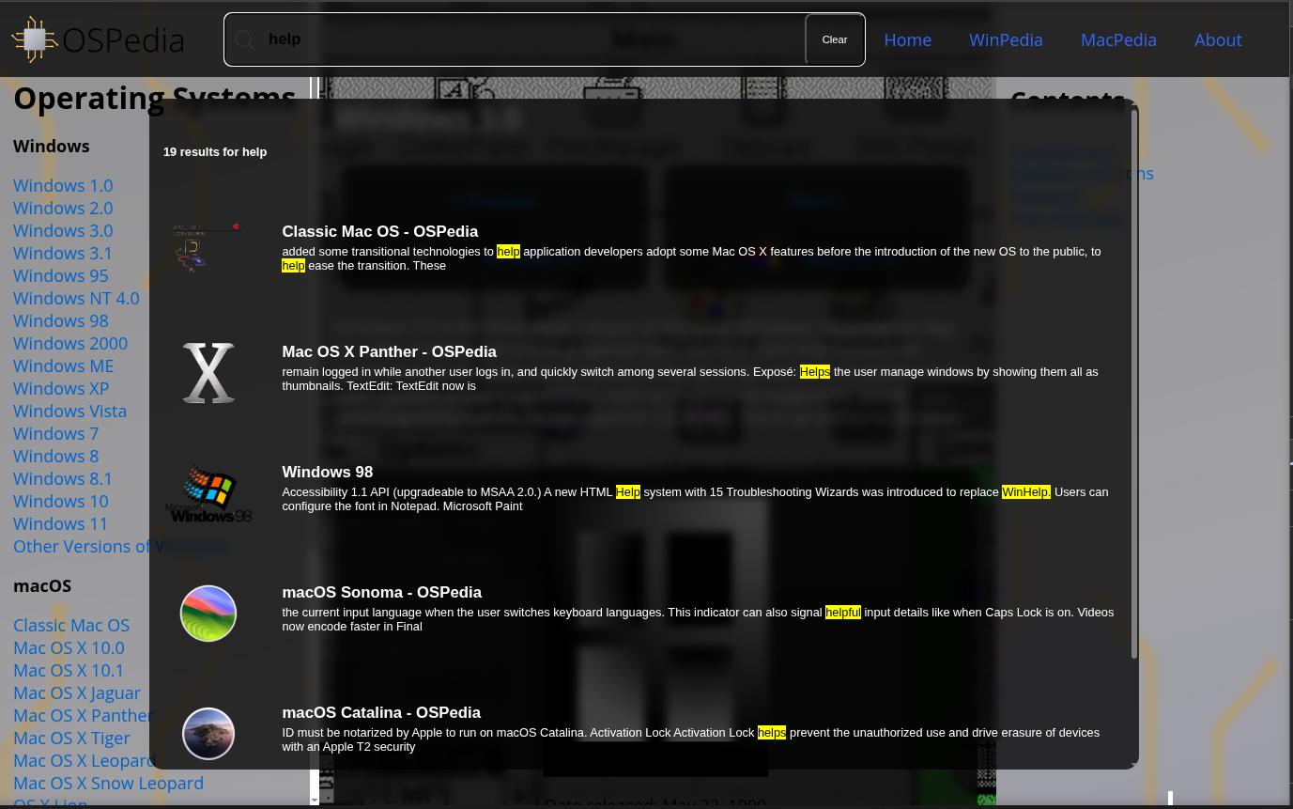Viewport: 1293px width, 809px height.
Task: Open Mac OS X 10.0 sidebar link
Action: coord(69,648)
